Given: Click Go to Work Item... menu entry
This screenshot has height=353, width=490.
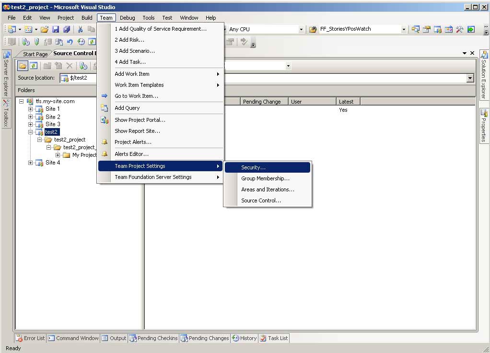Looking at the screenshot, I should [x=160, y=96].
